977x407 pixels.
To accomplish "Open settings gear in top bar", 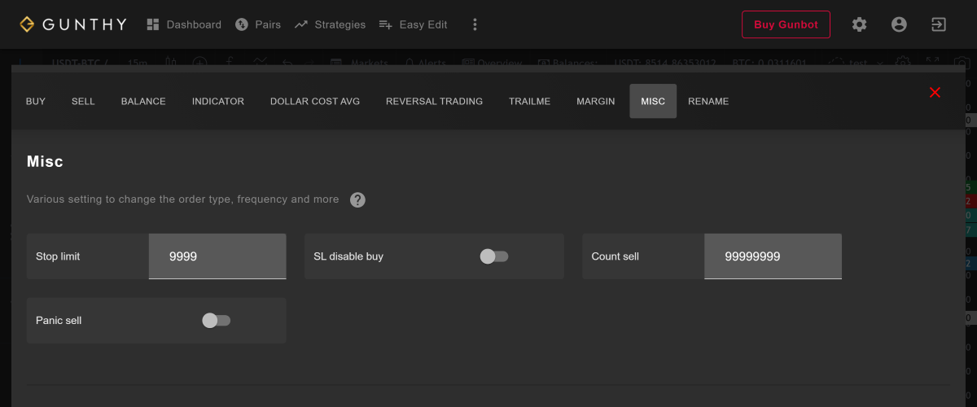I will pos(859,24).
